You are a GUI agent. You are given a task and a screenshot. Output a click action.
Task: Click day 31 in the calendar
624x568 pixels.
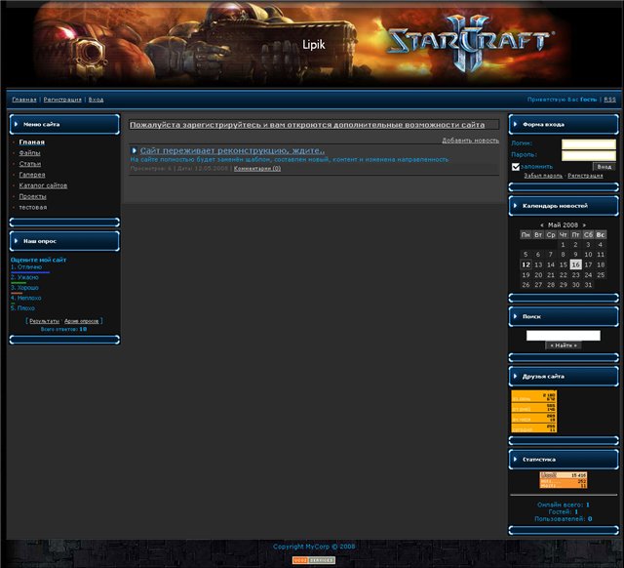pos(588,285)
